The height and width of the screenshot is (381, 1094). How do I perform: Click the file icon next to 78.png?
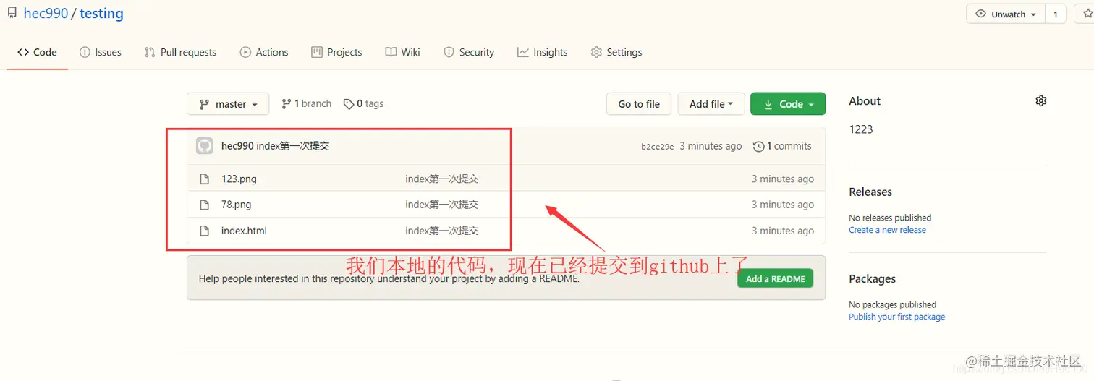coord(205,205)
